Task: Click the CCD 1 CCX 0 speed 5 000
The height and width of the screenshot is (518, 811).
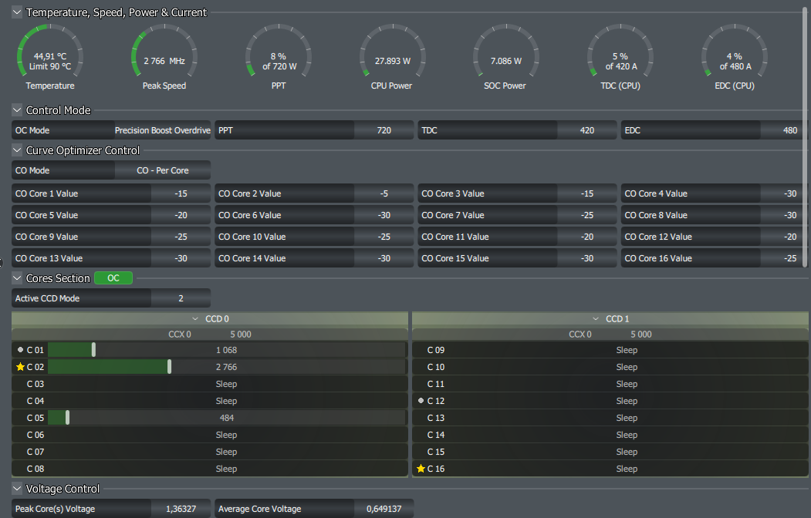Action: [640, 334]
